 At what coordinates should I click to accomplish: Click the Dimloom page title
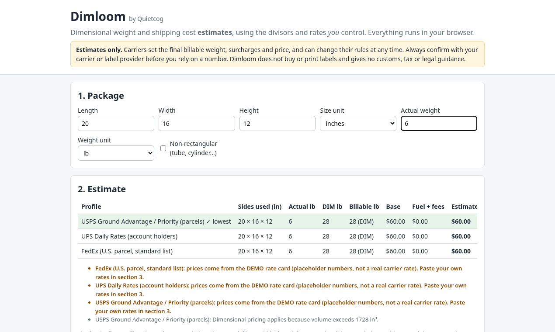coord(98,17)
